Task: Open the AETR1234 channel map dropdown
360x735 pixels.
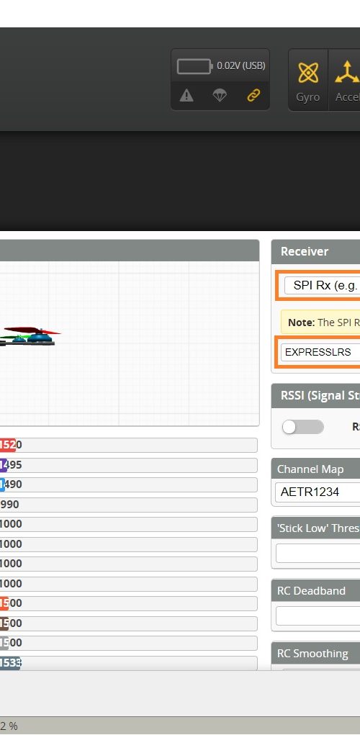Action: [x=318, y=492]
